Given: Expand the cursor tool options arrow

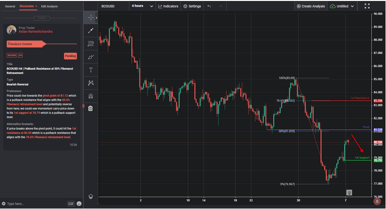Looking at the screenshot, I should coord(96,18).
